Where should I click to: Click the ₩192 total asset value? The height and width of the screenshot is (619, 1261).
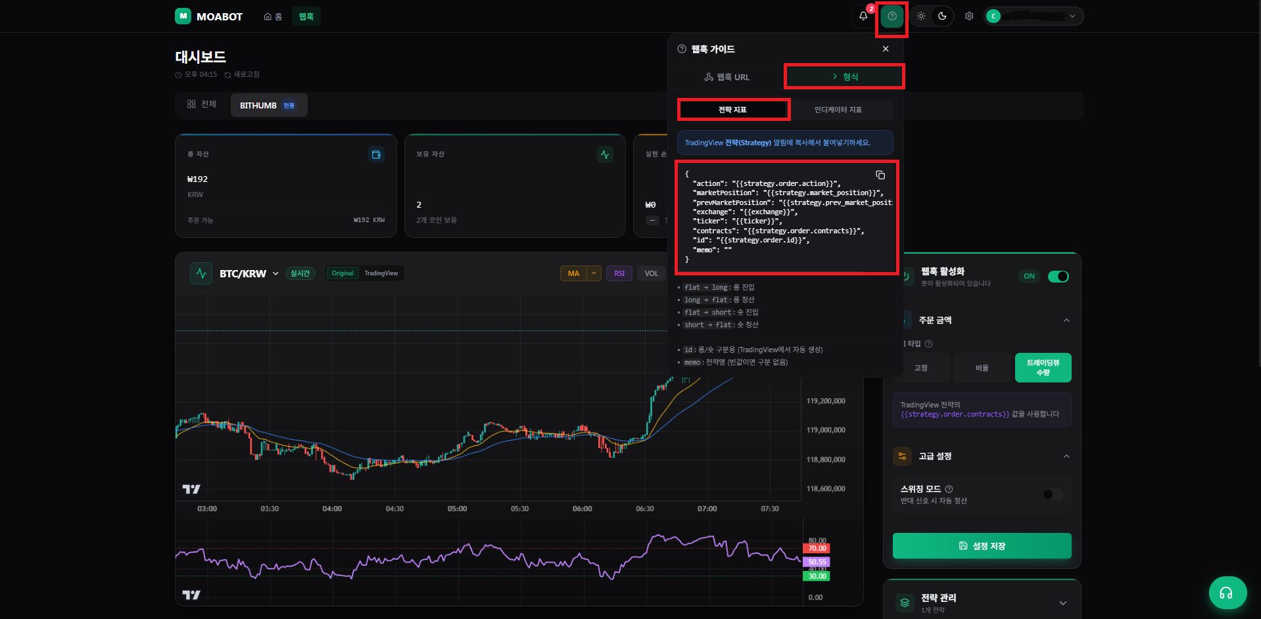point(197,179)
